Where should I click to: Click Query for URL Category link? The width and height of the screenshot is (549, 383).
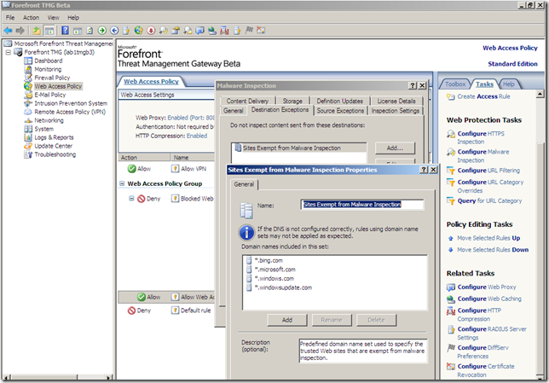[x=489, y=200]
